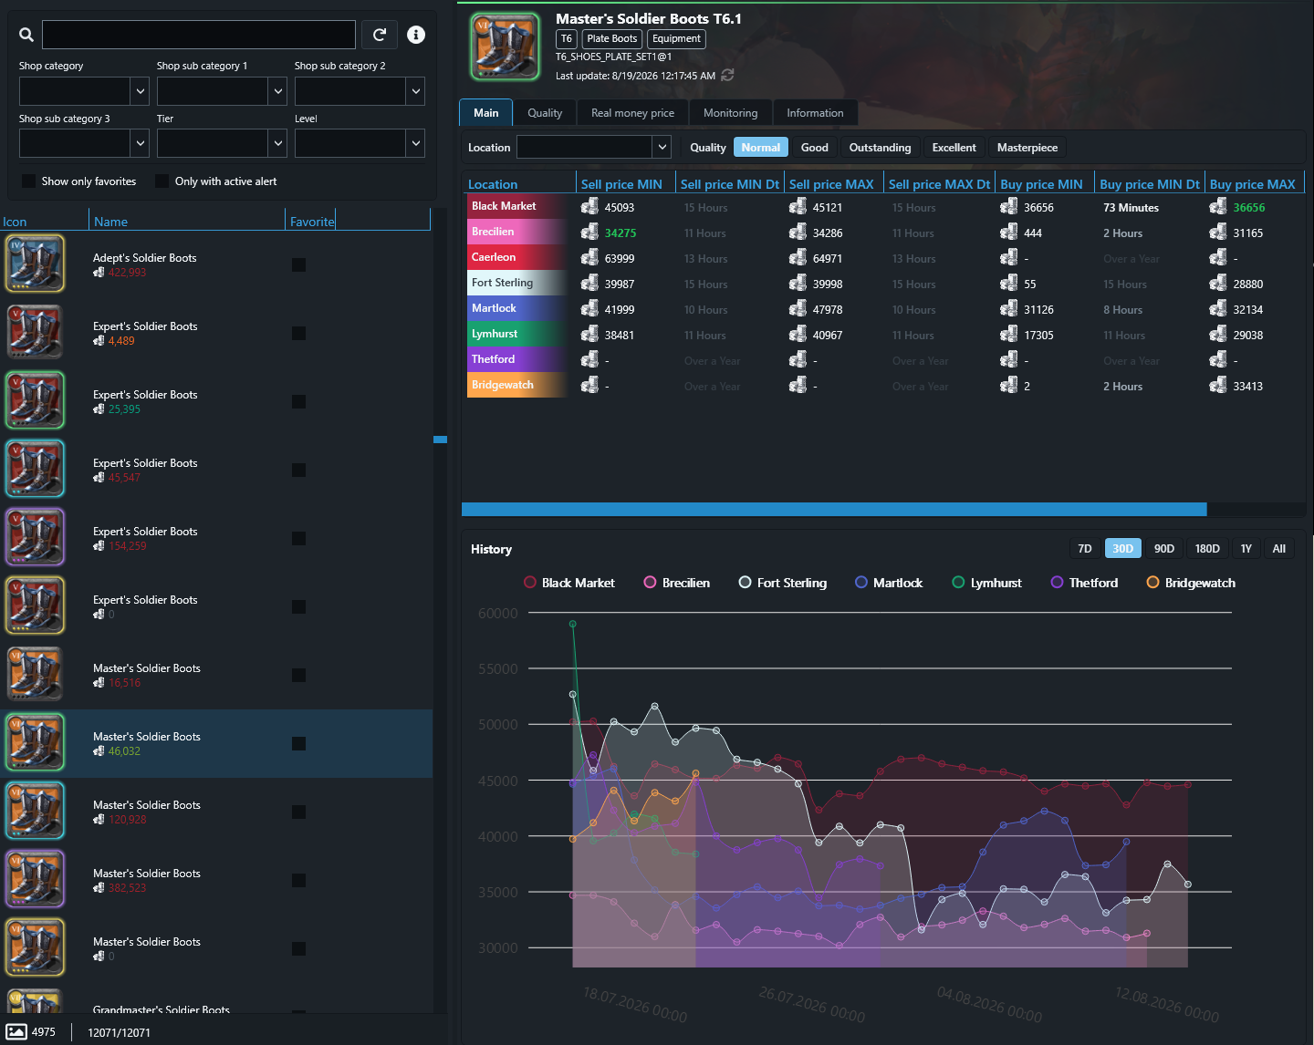
Task: Toggle favorite for Expert's Soldier Boots 4,489
Action: (298, 333)
